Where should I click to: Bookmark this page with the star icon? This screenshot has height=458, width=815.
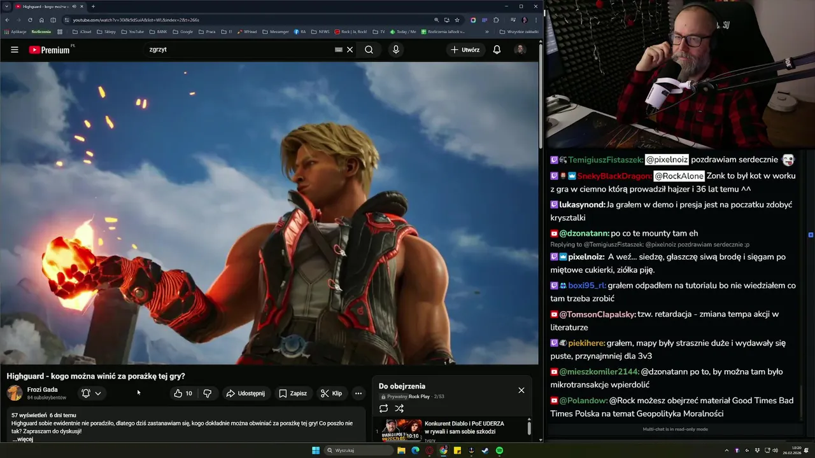pos(457,20)
